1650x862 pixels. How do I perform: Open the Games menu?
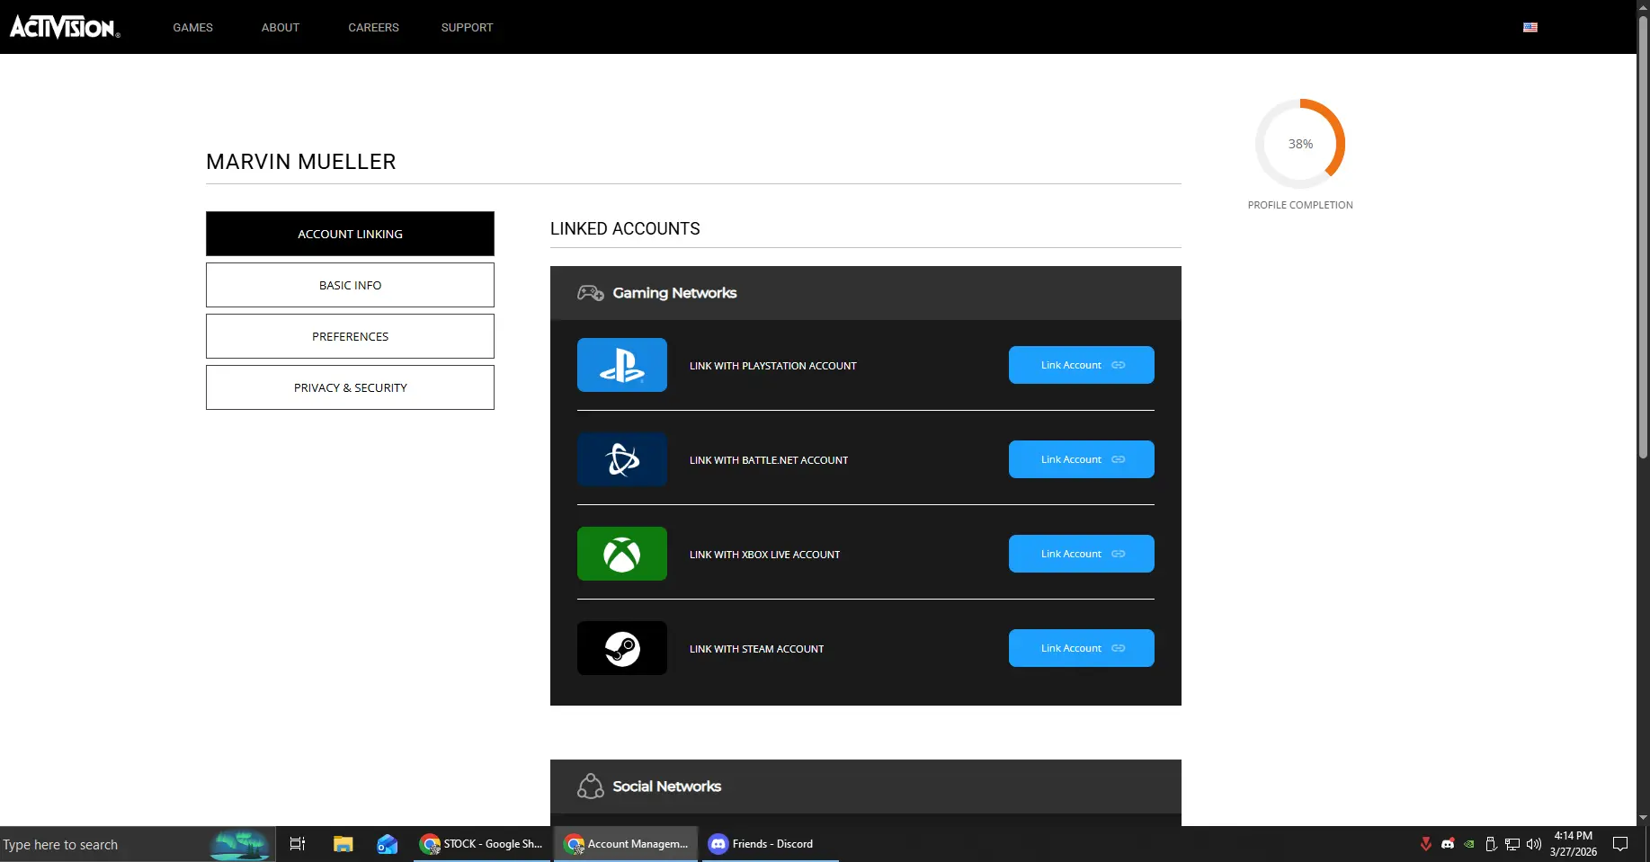click(192, 28)
